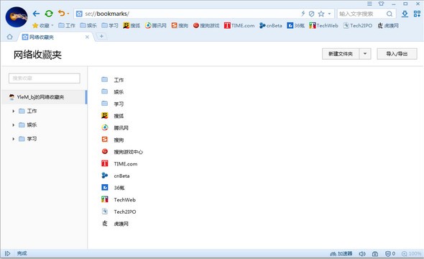Screen dimensions: 424x259
Task: Open the download manager icon
Action: (405, 14)
